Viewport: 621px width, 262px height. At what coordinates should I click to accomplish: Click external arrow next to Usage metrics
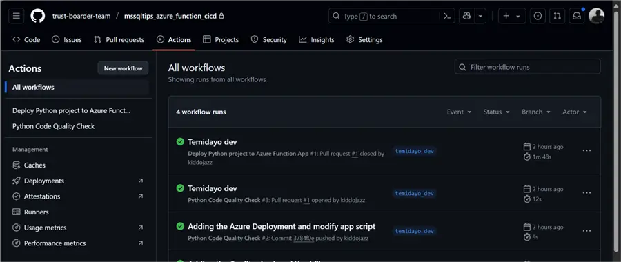(x=140, y=228)
